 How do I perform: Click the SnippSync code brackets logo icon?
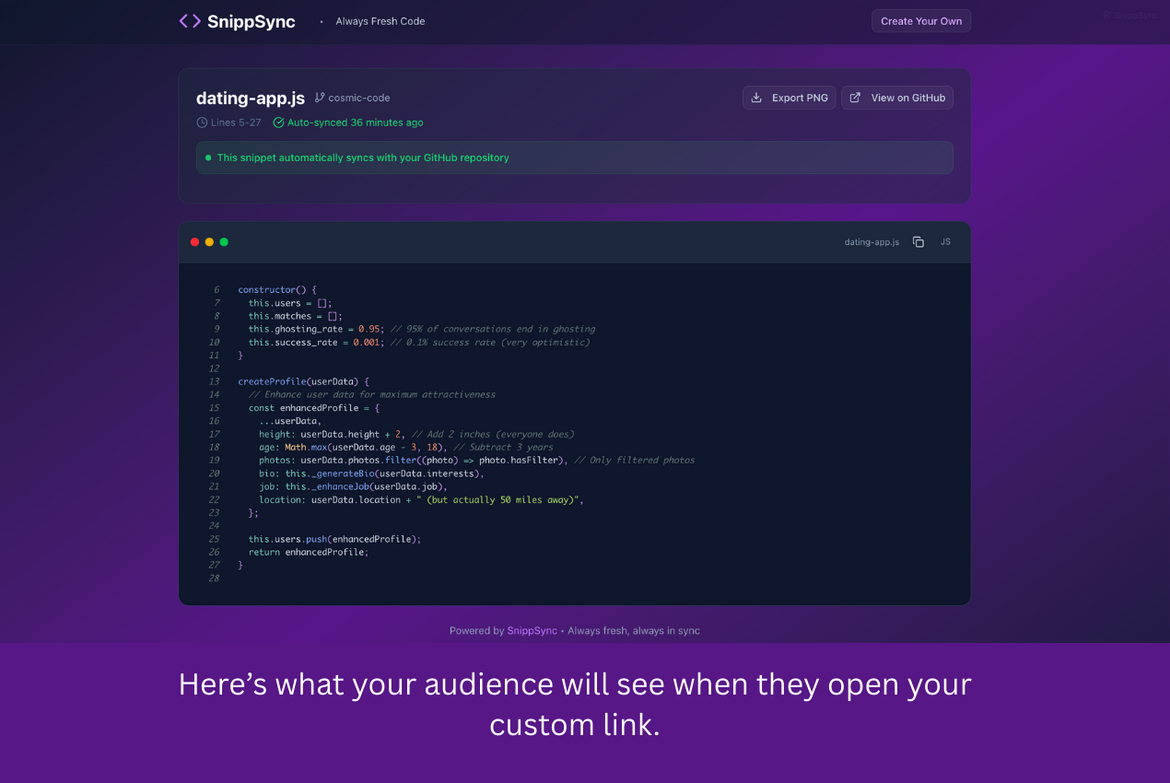click(190, 21)
